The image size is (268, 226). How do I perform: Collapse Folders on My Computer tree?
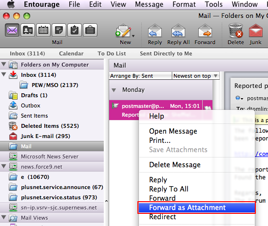(x=3, y=65)
